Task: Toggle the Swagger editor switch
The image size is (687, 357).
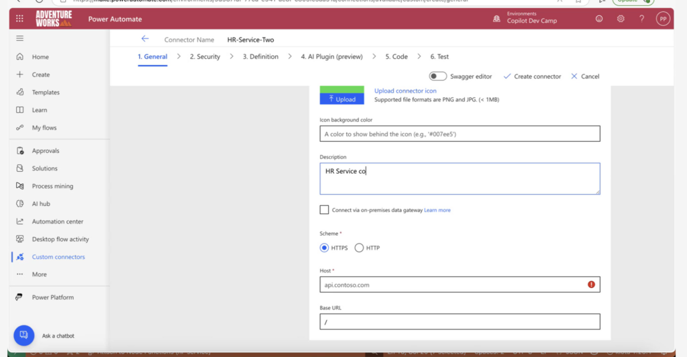Action: [x=438, y=76]
